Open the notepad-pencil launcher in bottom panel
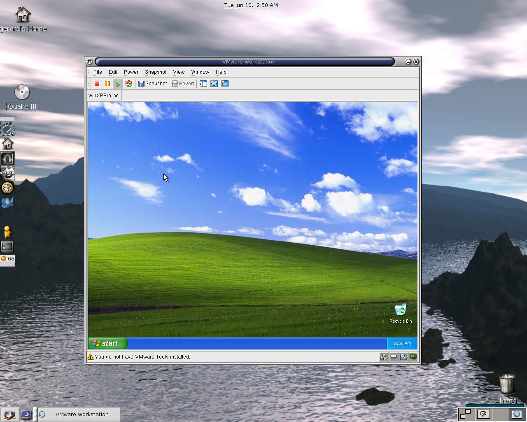Image resolution: width=527 pixels, height=422 pixels. [9, 415]
